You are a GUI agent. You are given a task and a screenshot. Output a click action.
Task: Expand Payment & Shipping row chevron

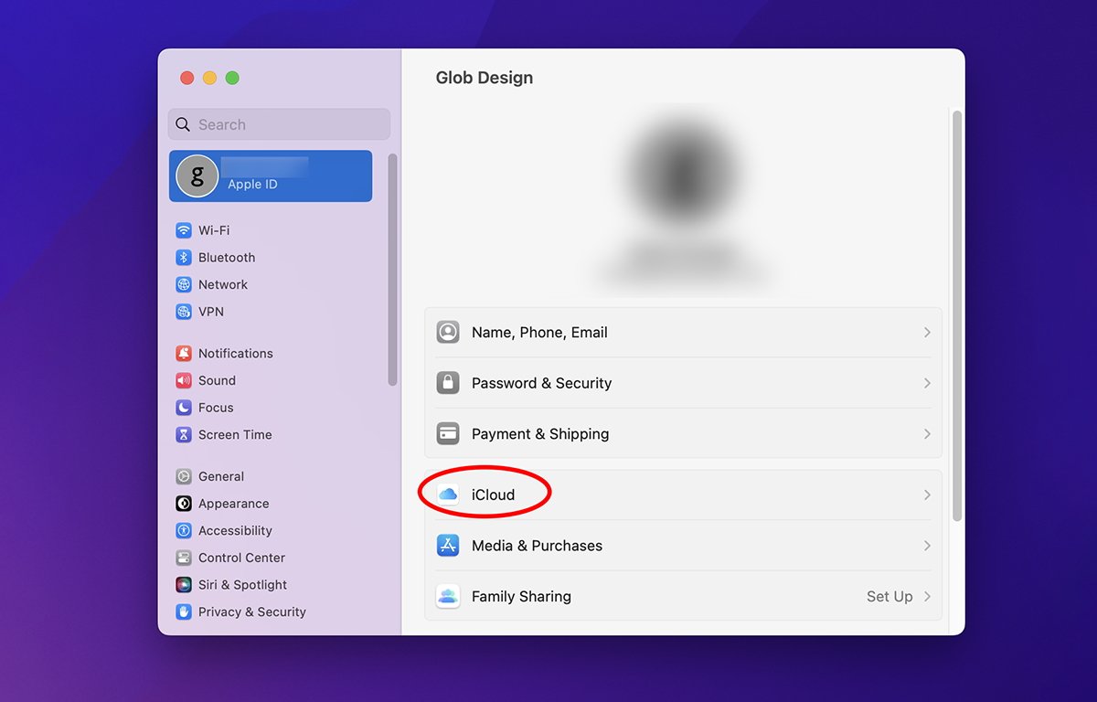(926, 434)
